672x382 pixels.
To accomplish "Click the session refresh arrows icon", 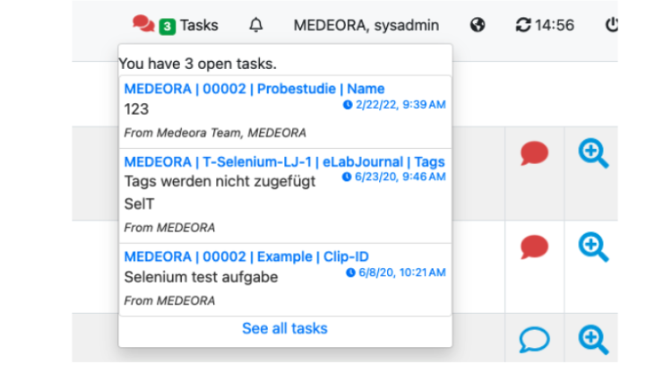I will point(523,25).
